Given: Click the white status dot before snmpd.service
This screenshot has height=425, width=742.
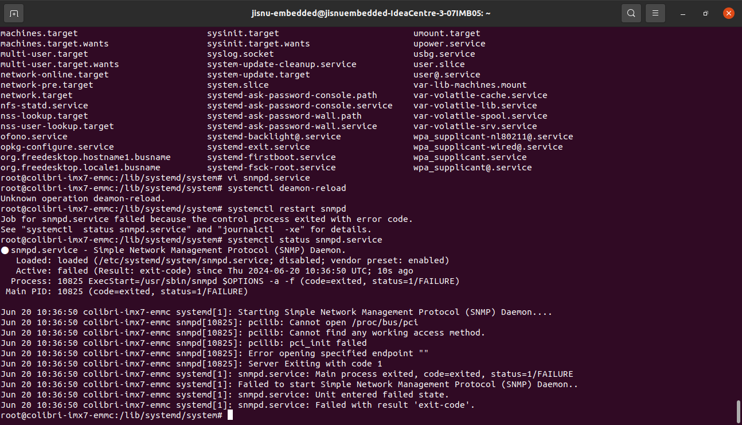Looking at the screenshot, I should (5, 250).
